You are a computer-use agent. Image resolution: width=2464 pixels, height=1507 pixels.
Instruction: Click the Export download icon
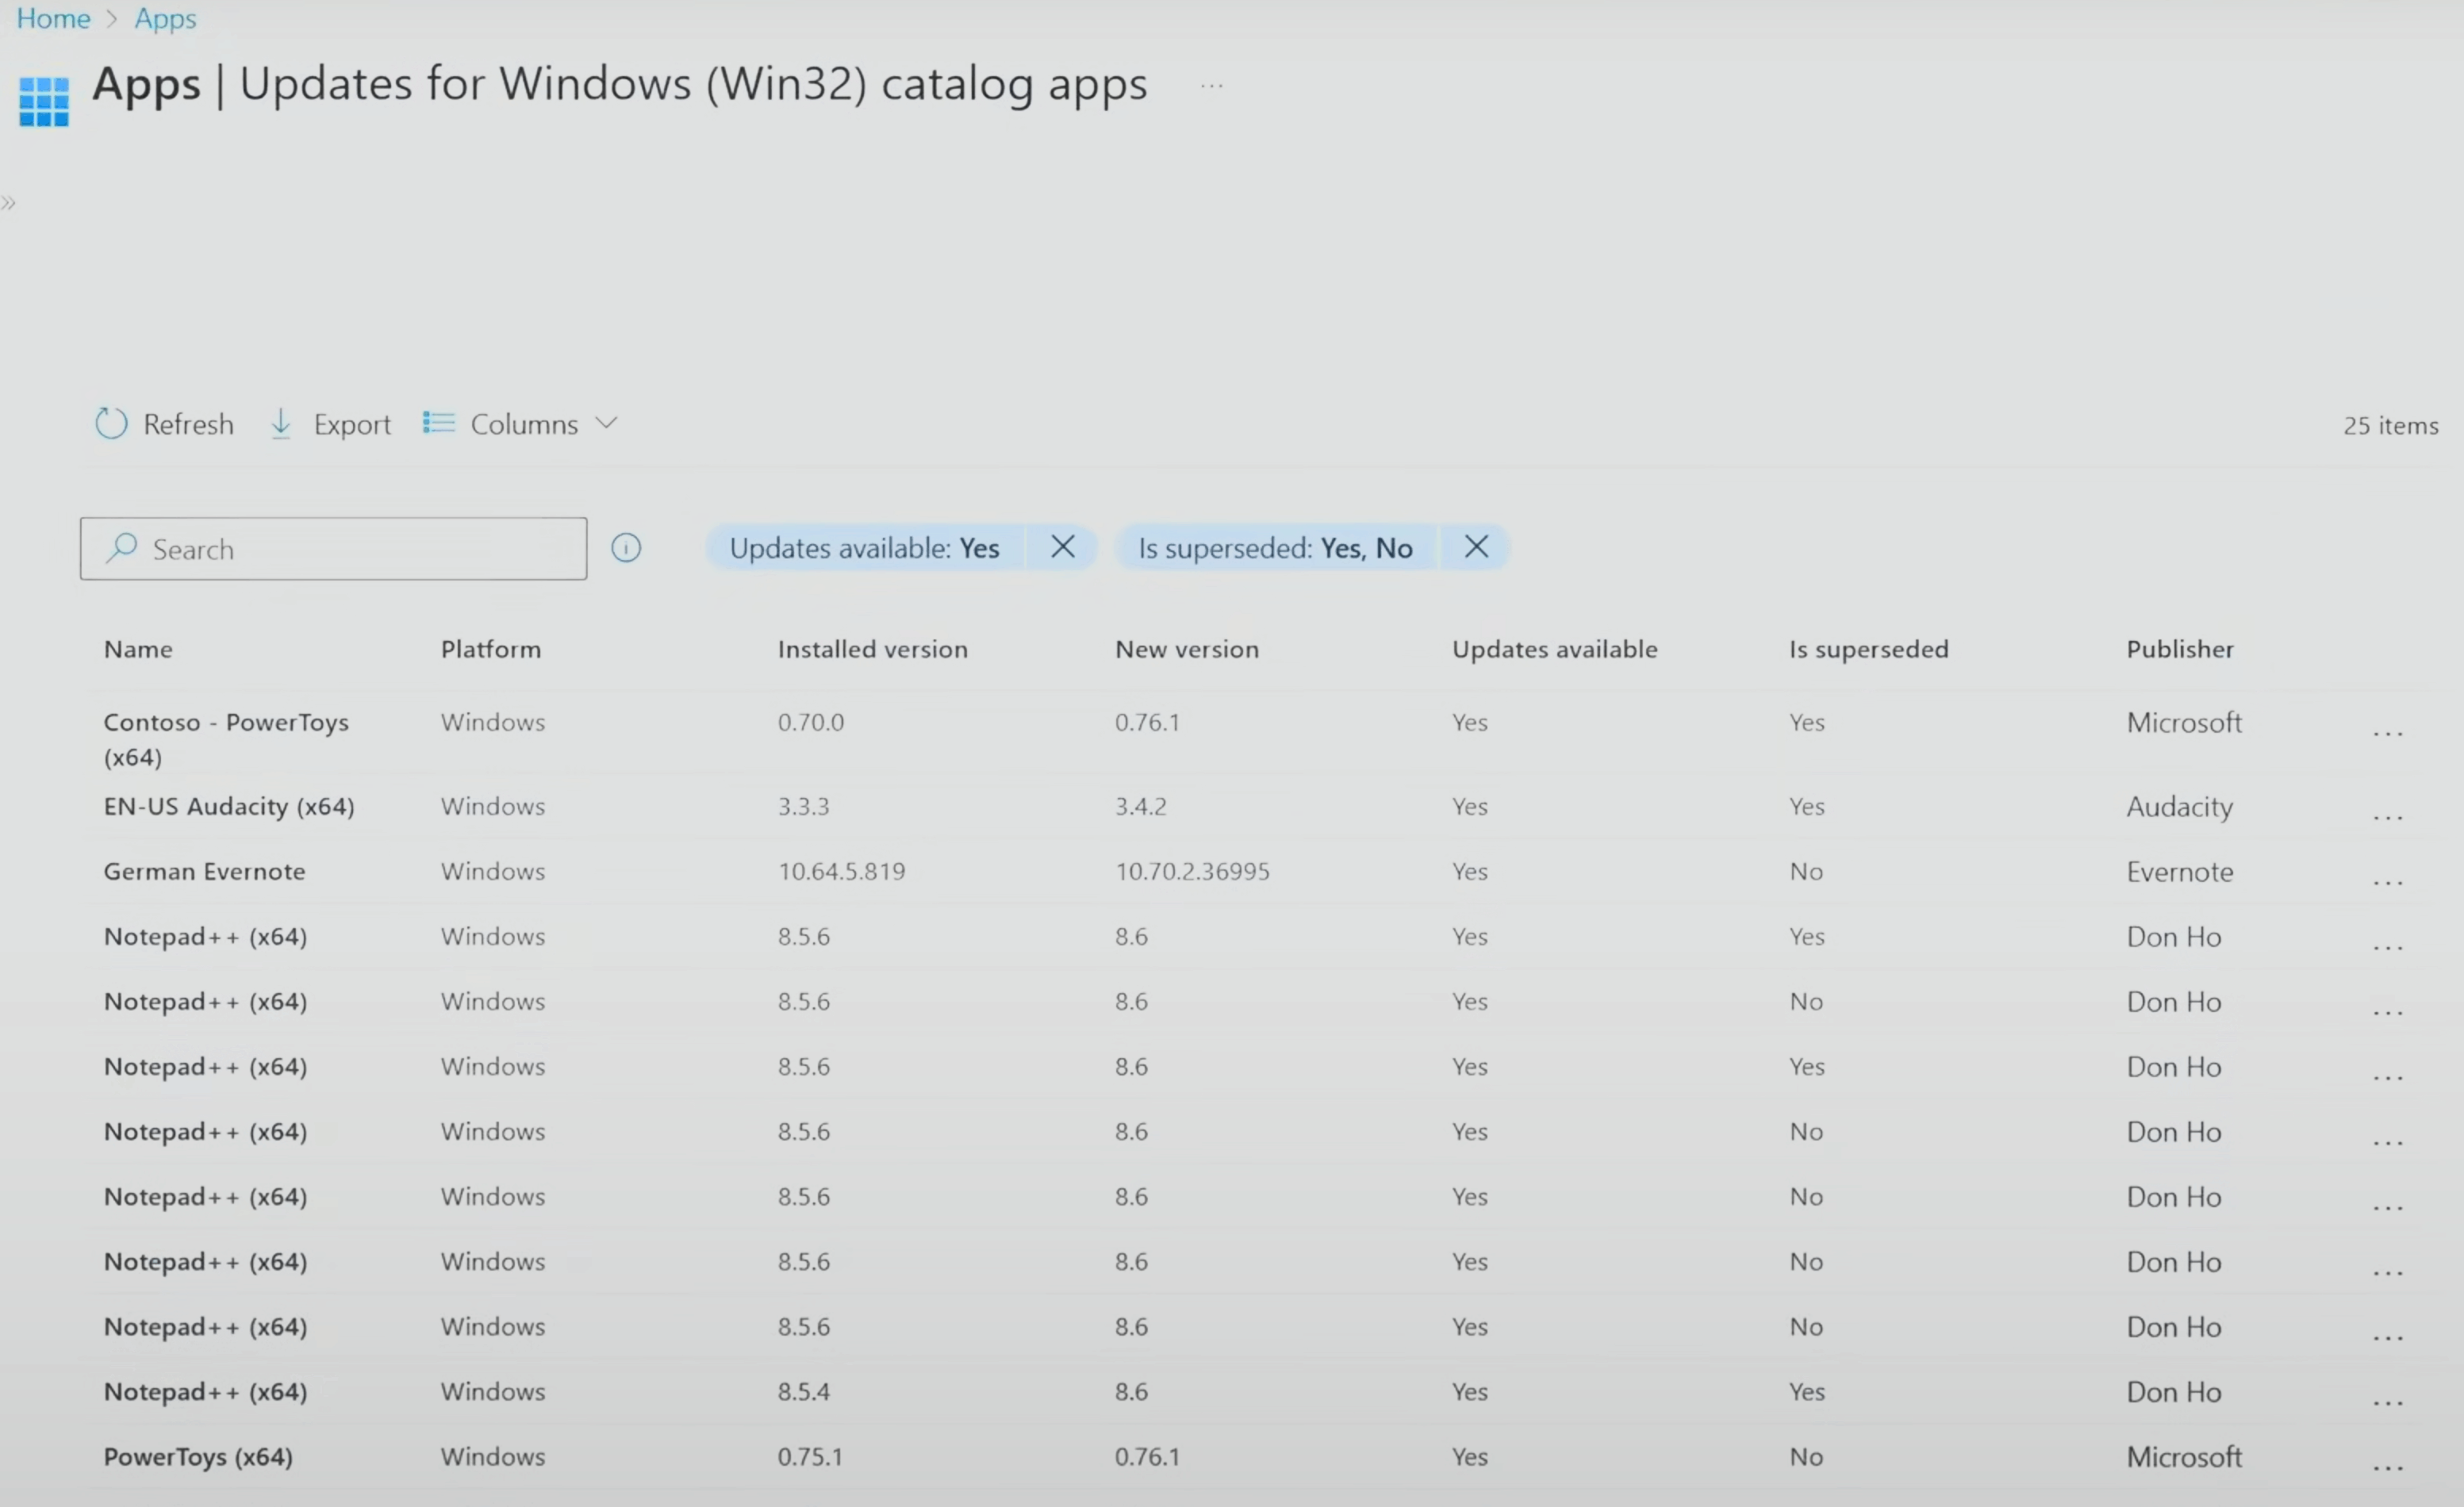click(x=281, y=424)
